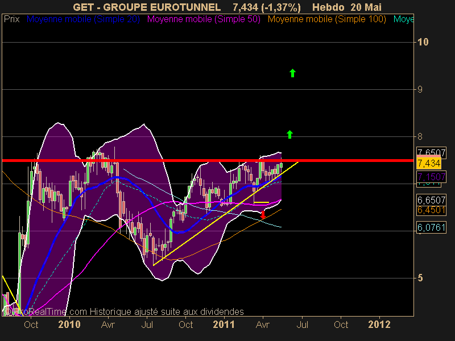Viewport: 455px width, 341px height.
Task: Click the 2011 year axis label
Action: click(x=224, y=325)
